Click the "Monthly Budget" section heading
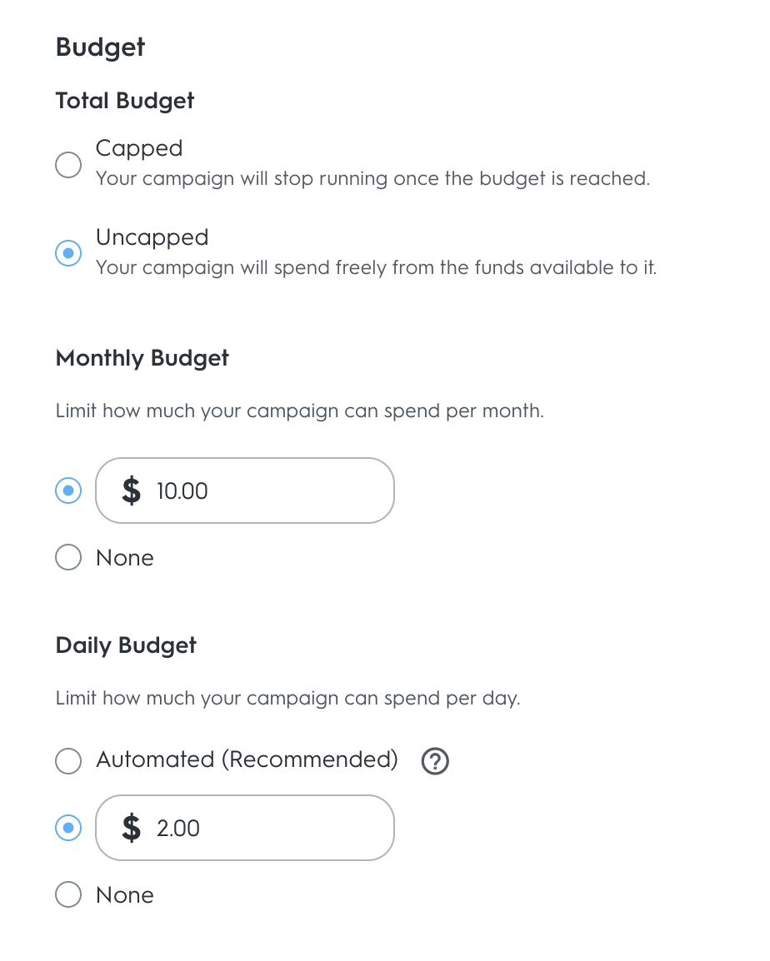This screenshot has height=961, width=770. (142, 358)
